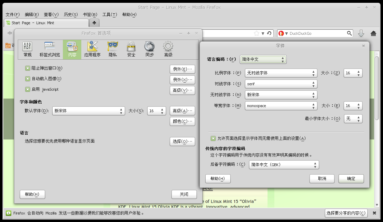383x222 pixels.
Task: Click the info icon in notification bar
Action: pos(9,213)
